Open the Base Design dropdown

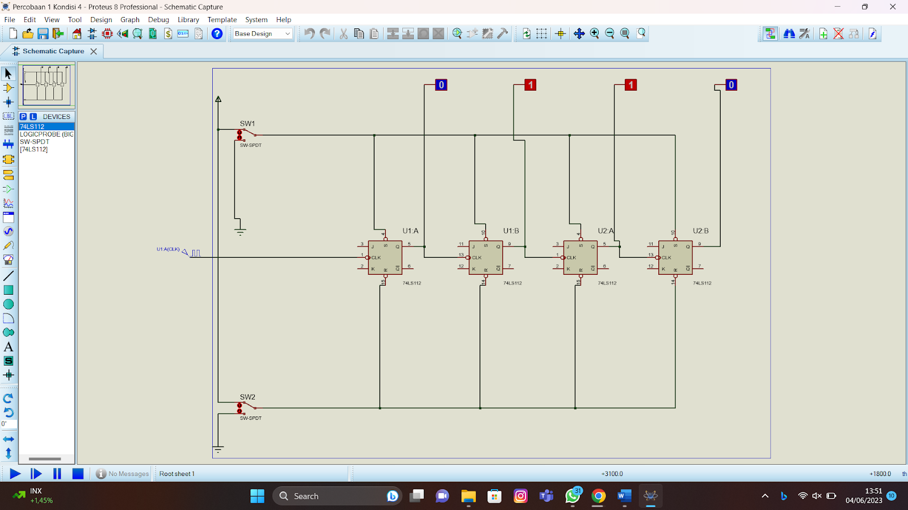(263, 33)
